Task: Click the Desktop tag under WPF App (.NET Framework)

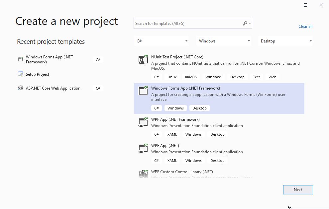Action: (217, 134)
